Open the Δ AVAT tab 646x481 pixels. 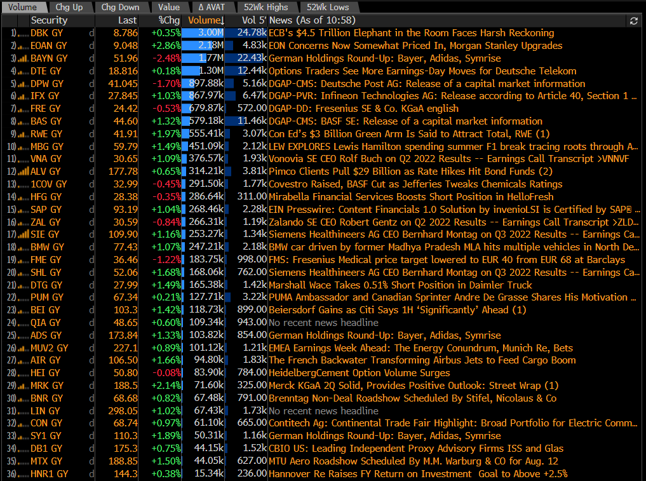pyautogui.click(x=212, y=7)
